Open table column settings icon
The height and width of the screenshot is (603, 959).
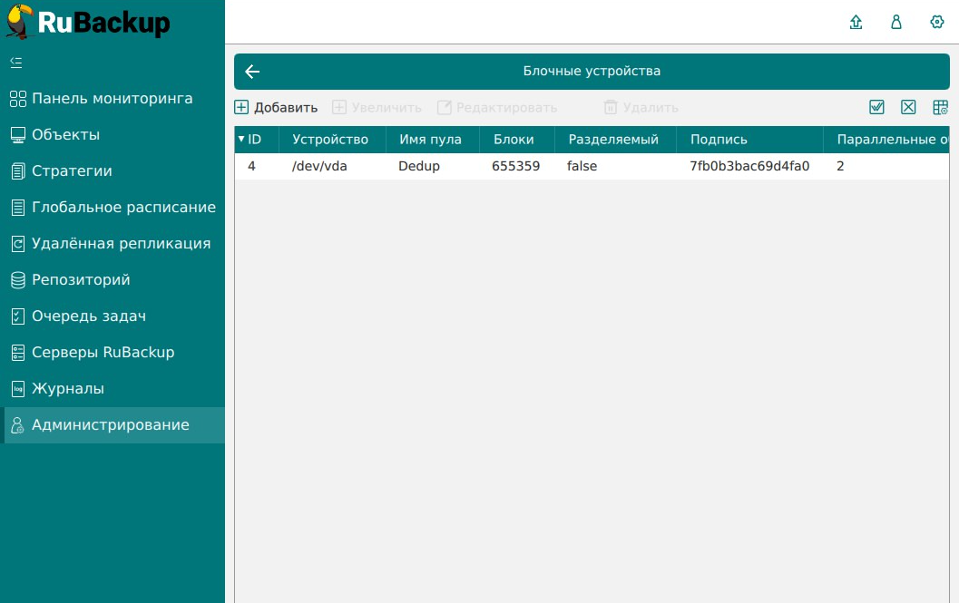940,108
